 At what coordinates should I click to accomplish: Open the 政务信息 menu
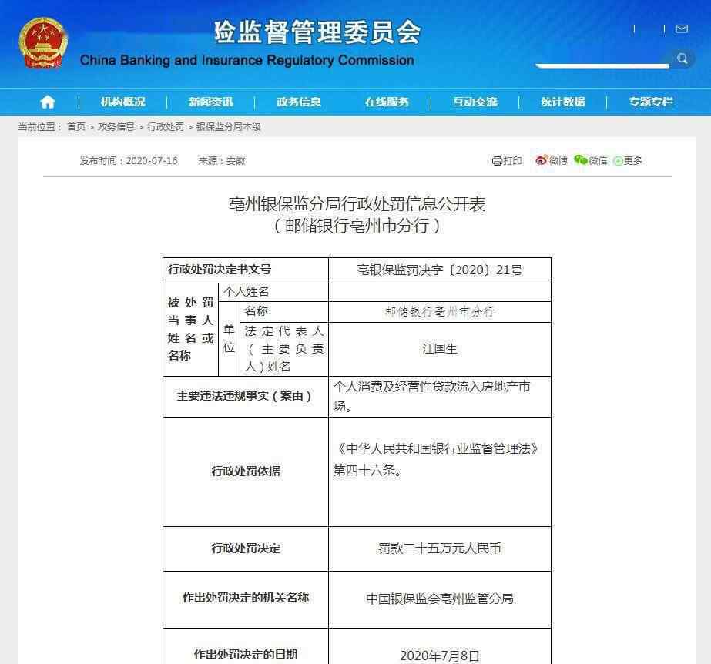[299, 102]
